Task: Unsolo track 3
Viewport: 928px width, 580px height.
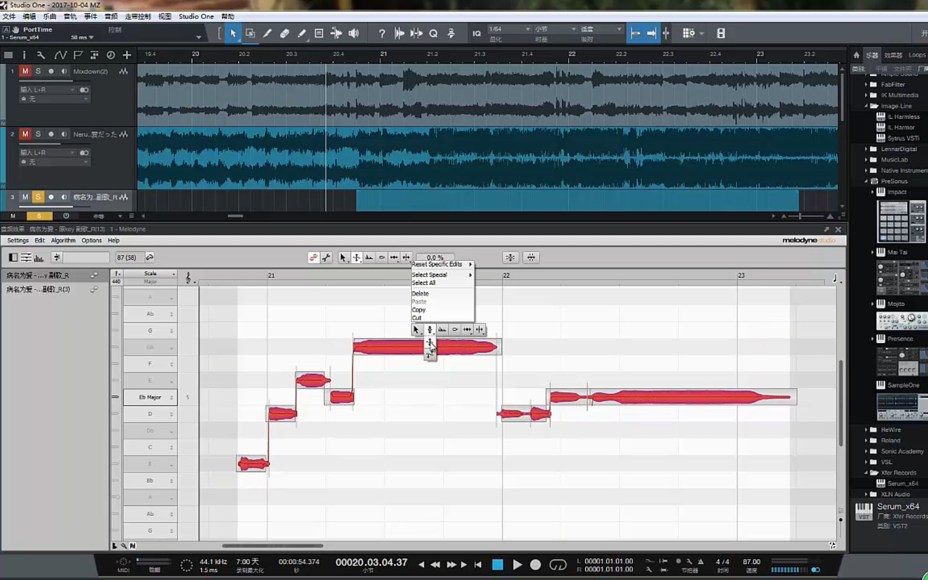Action: point(38,197)
